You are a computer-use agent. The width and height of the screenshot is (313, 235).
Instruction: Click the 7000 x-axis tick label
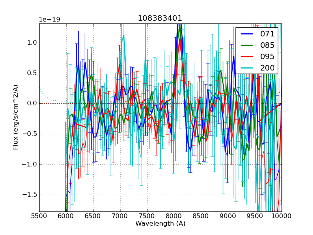click(x=120, y=216)
